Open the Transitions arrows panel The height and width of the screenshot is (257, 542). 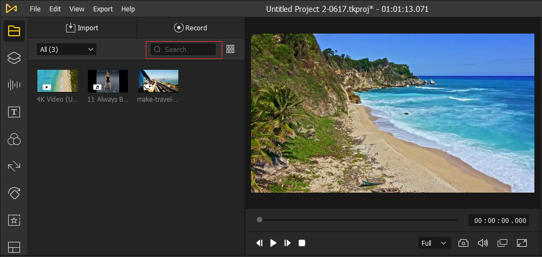(14, 167)
